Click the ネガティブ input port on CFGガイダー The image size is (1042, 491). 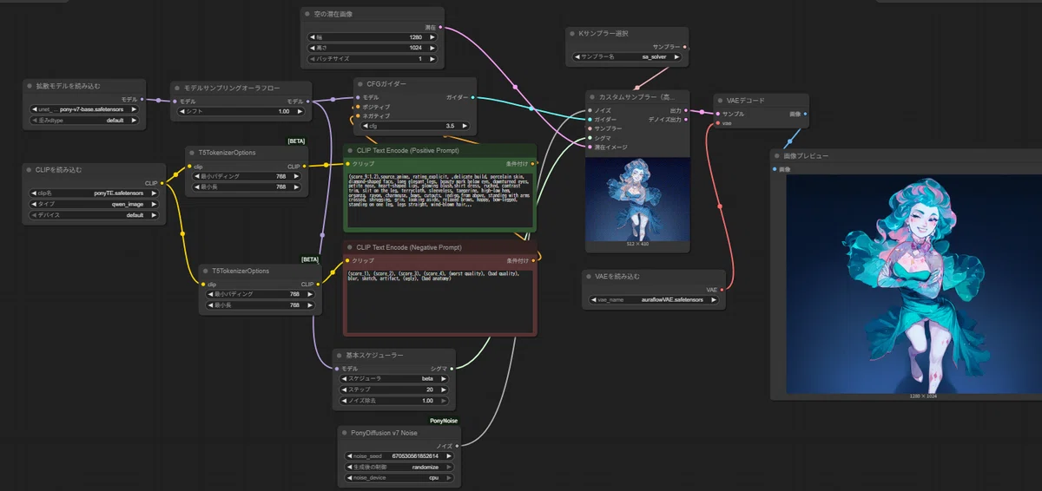356,116
